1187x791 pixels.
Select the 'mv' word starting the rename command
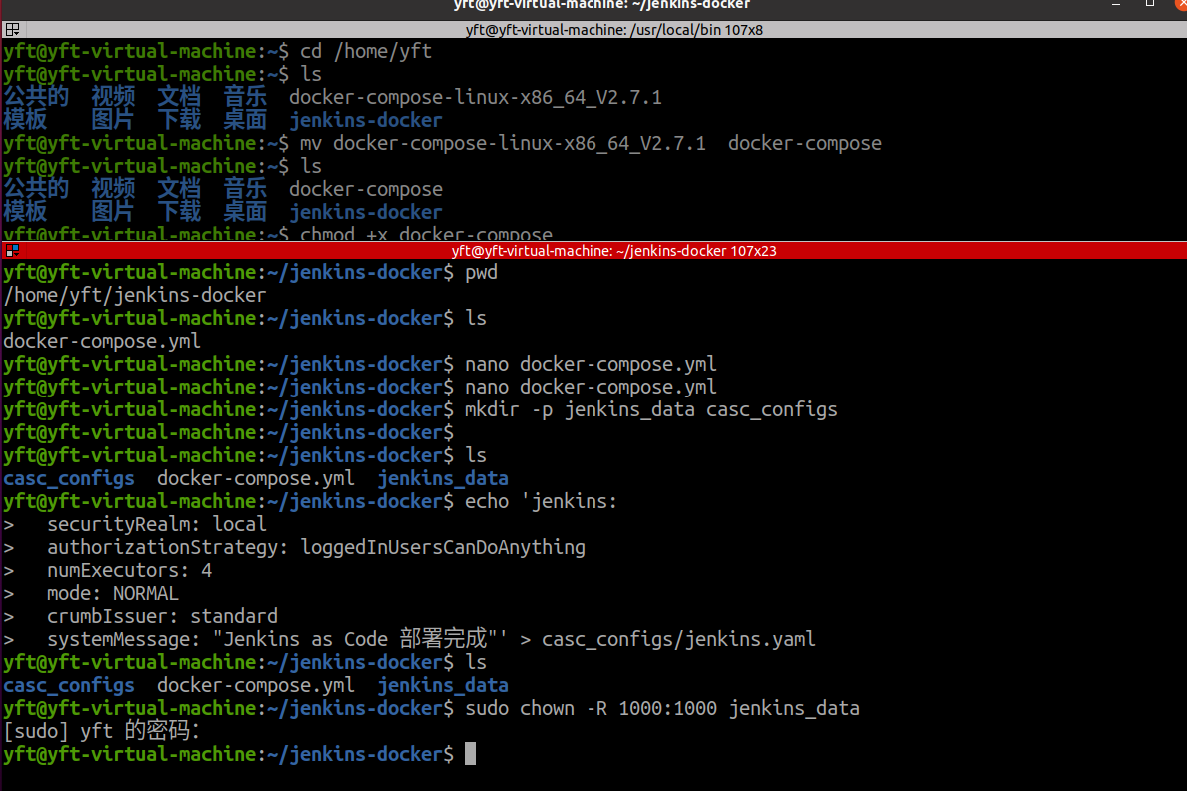click(311, 143)
